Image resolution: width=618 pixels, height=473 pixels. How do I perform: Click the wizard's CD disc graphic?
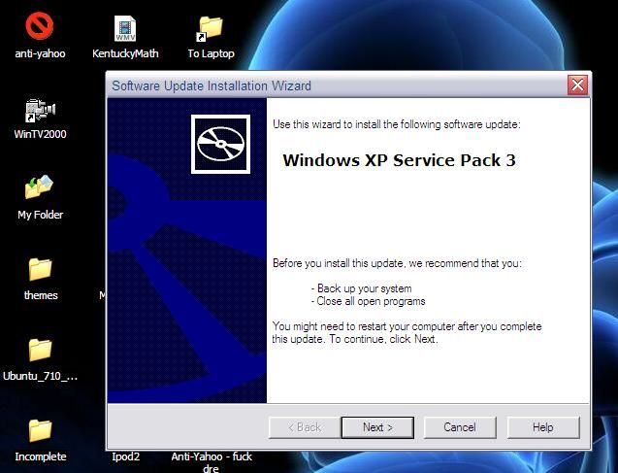[221, 144]
